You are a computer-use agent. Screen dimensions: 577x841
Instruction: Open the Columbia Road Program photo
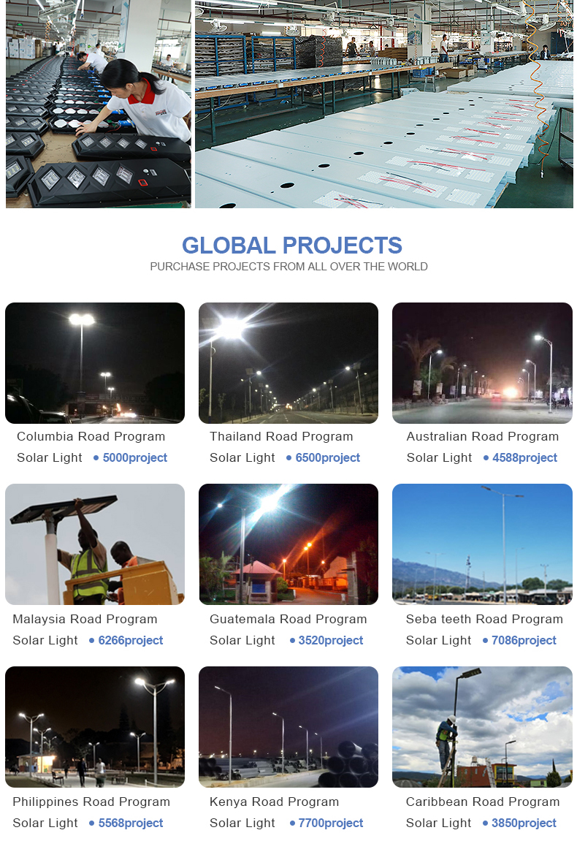coord(95,363)
